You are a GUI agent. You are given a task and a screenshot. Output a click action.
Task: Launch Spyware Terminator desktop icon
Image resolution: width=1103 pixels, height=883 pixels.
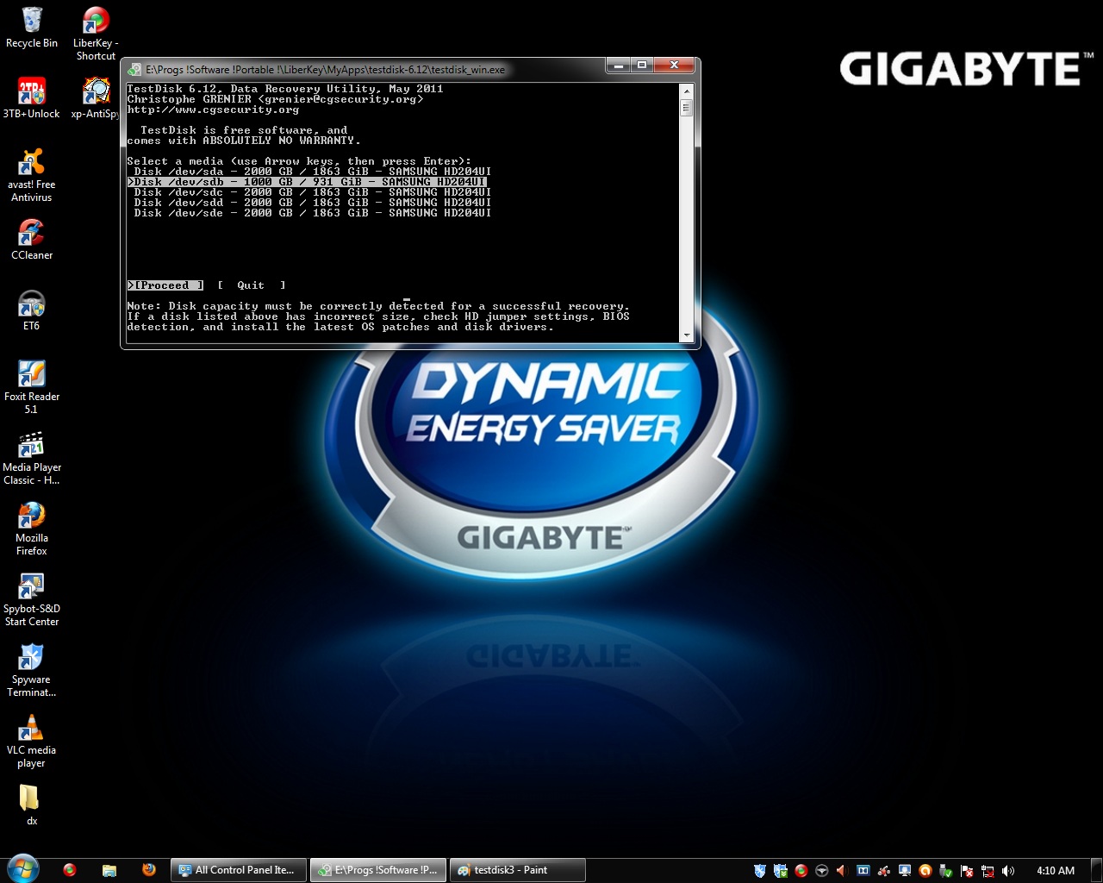[x=32, y=670]
